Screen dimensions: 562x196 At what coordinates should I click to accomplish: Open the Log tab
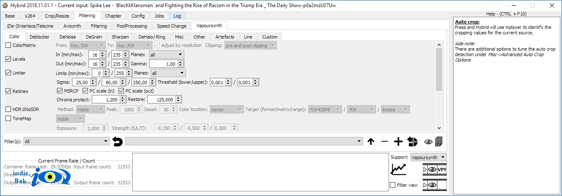178,16
